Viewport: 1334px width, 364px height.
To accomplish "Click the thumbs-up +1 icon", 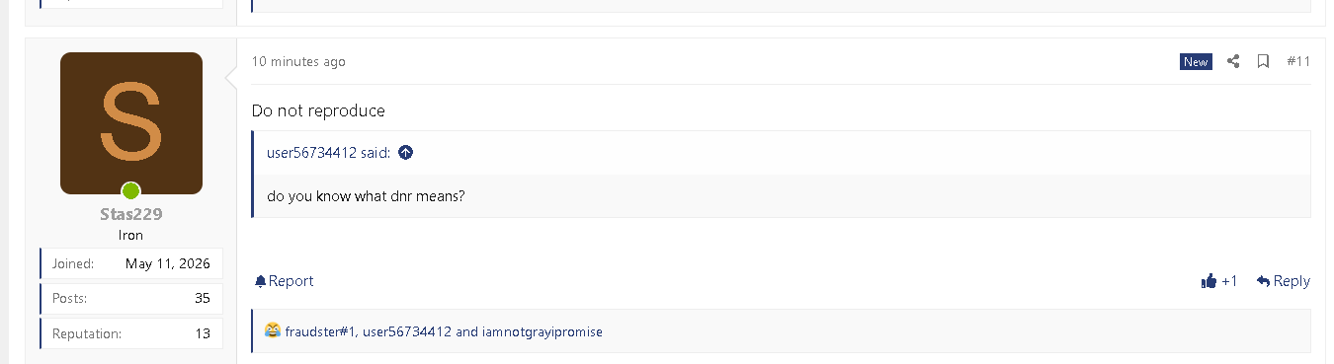I will pos(1209,281).
